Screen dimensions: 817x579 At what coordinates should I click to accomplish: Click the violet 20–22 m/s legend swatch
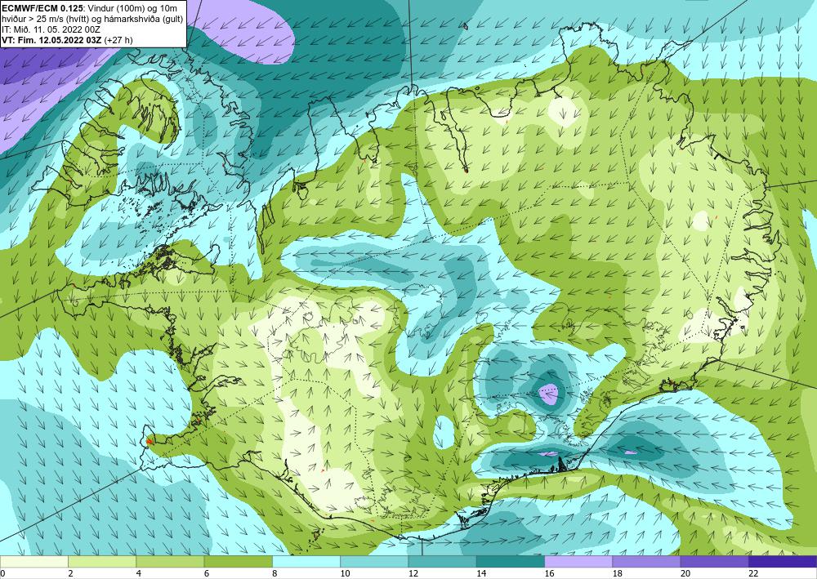pos(715,562)
